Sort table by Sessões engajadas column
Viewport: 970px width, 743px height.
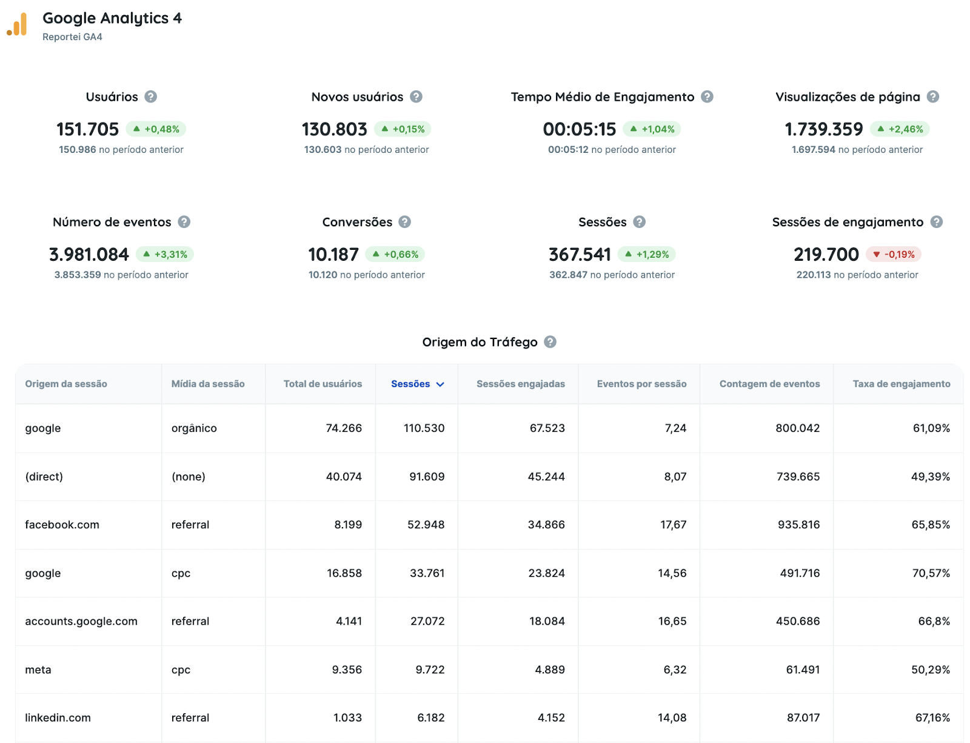point(521,384)
